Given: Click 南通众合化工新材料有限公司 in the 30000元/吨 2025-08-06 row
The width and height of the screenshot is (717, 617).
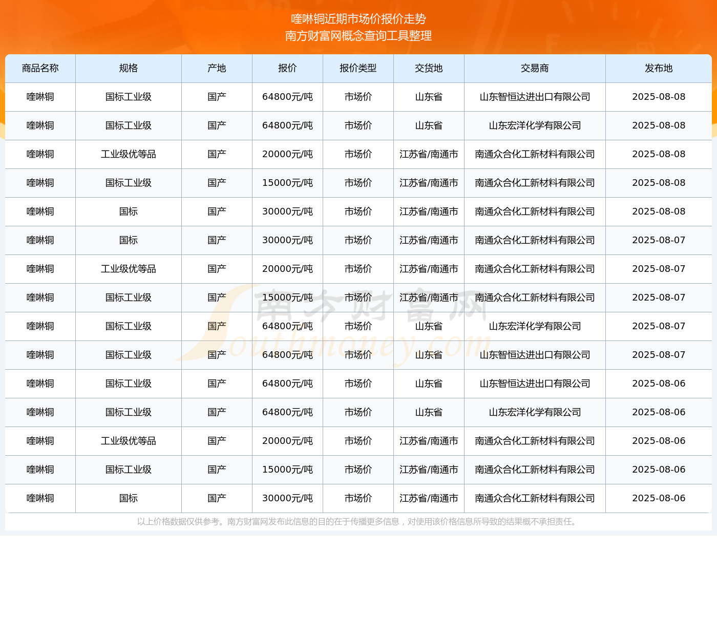Looking at the screenshot, I should pos(535,498).
